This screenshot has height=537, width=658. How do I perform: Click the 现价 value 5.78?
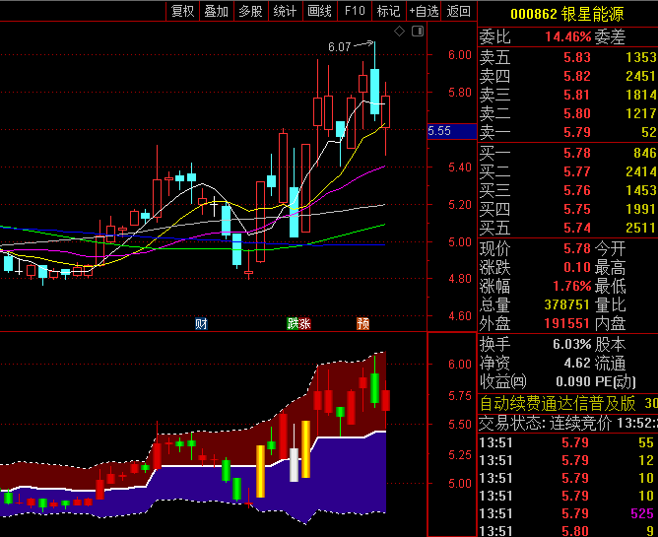click(x=577, y=248)
